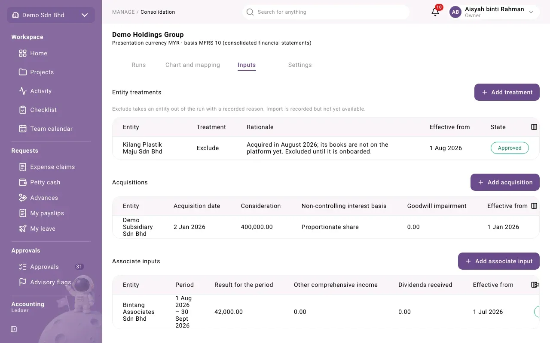The height and width of the screenshot is (343, 550).
Task: Open the My payslips document icon
Action: (23, 213)
